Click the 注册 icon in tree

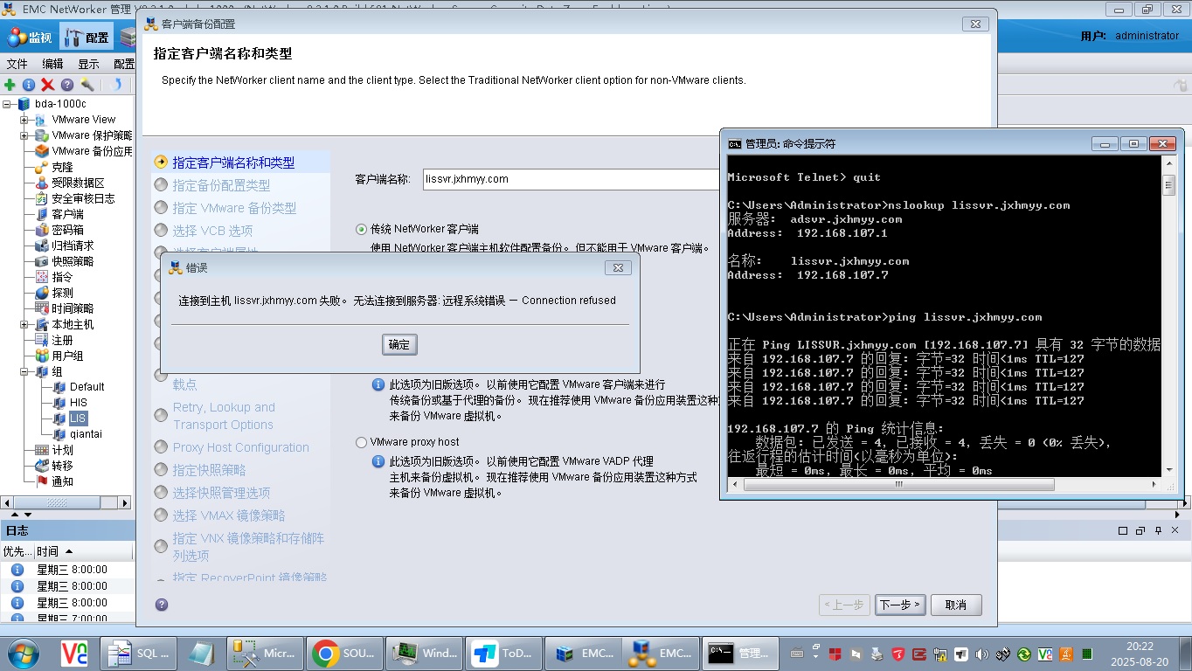click(x=42, y=340)
